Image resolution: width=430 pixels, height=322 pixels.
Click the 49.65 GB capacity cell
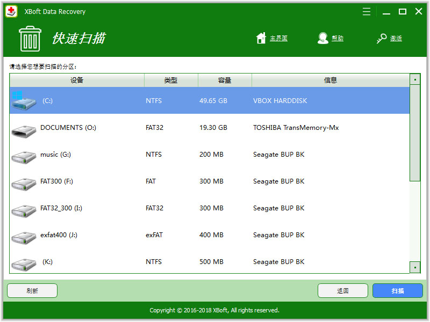213,101
